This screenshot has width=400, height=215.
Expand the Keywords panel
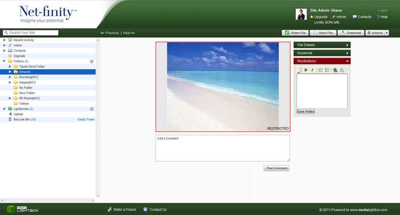[322, 53]
